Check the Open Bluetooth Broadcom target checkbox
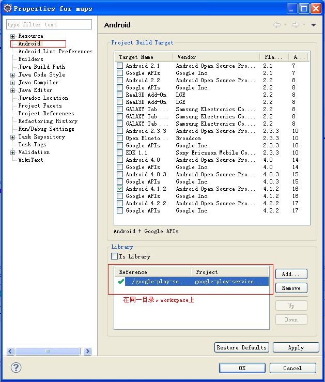Viewport: 325px width, 382px height. click(120, 138)
